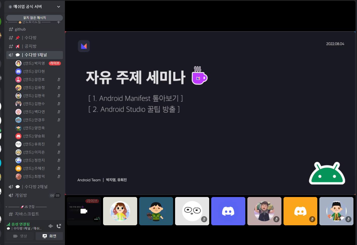Share screen with 화면 button
Viewport: 357px width, 245px height.
tap(49, 236)
